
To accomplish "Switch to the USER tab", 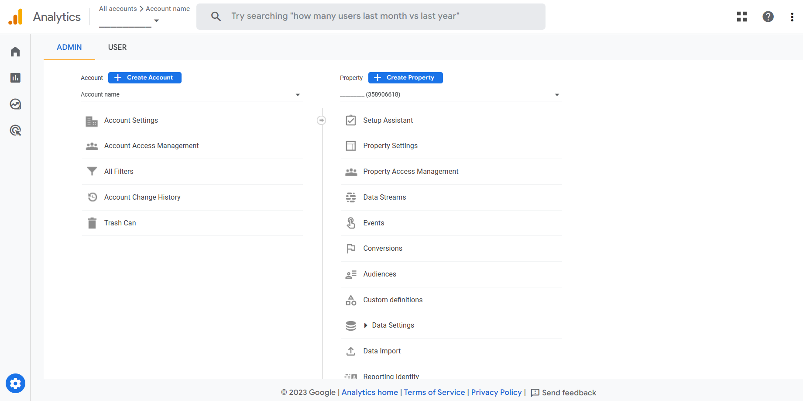I will coord(117,47).
